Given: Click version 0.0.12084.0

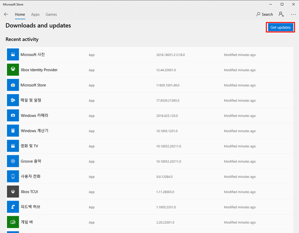Looking at the screenshot, I should pos(164,177).
